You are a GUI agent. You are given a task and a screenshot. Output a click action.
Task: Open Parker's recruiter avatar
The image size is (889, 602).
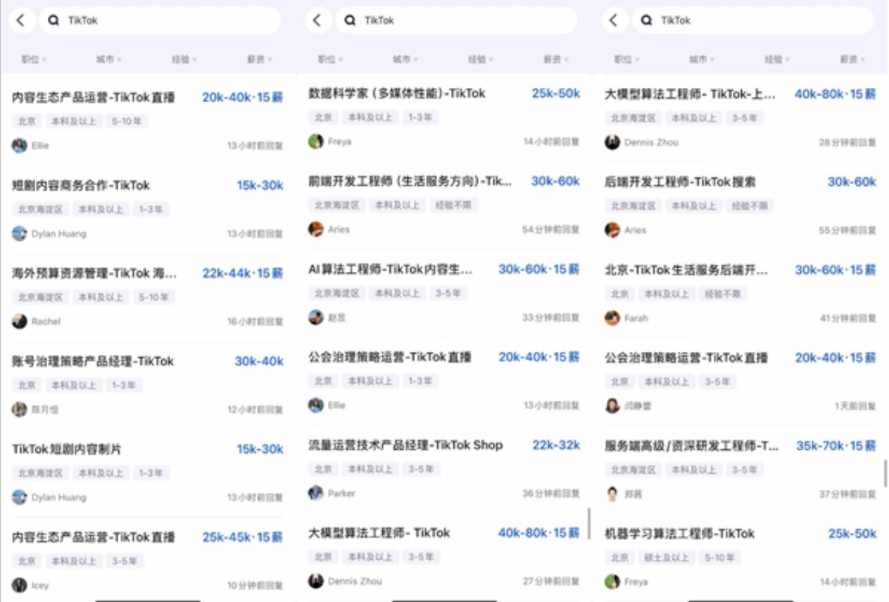pyautogui.click(x=316, y=493)
